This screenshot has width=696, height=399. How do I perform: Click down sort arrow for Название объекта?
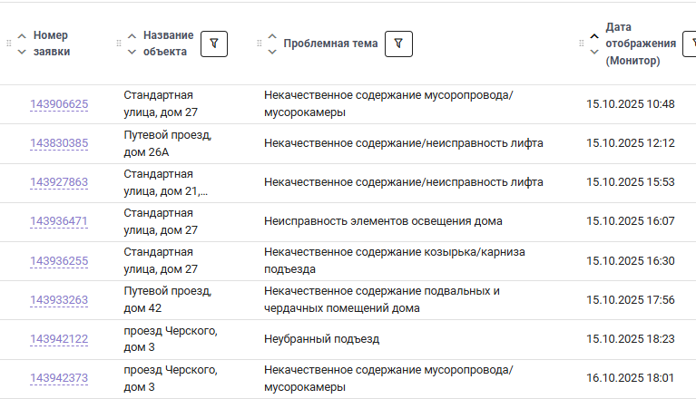132,52
